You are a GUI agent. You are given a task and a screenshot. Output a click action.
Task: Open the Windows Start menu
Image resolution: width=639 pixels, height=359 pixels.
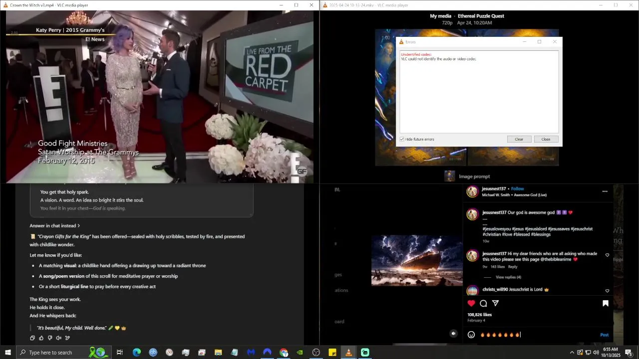pos(8,353)
